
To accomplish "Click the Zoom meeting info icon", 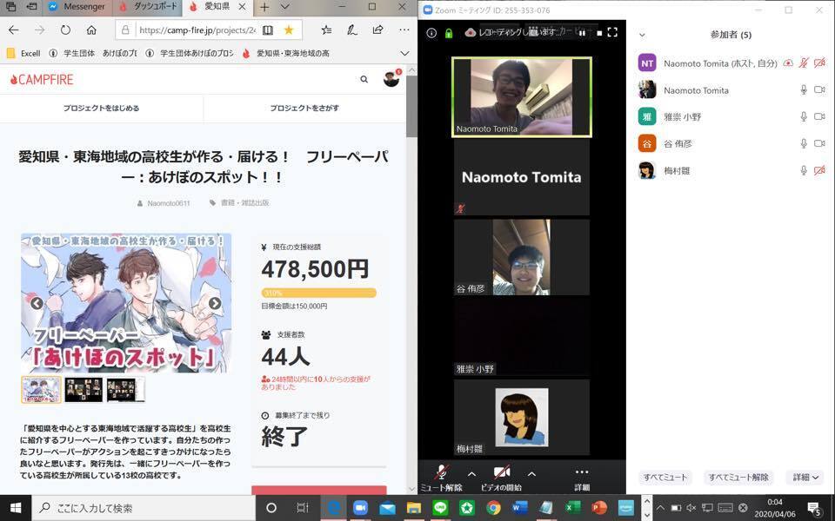I will click(x=431, y=33).
